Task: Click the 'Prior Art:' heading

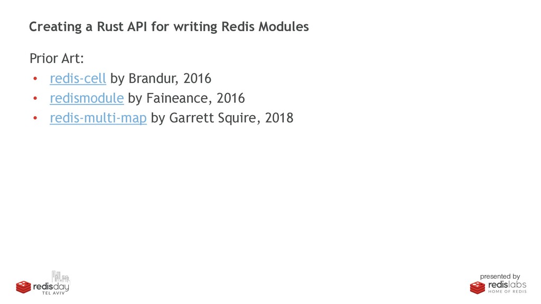Action: tap(57, 58)
